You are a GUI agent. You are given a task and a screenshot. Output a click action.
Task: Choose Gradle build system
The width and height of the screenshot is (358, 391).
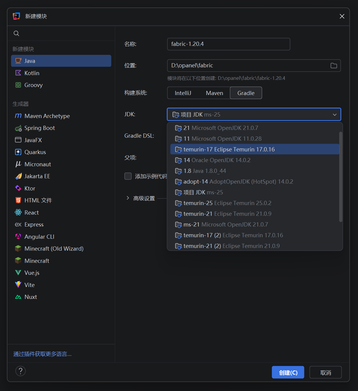point(246,93)
